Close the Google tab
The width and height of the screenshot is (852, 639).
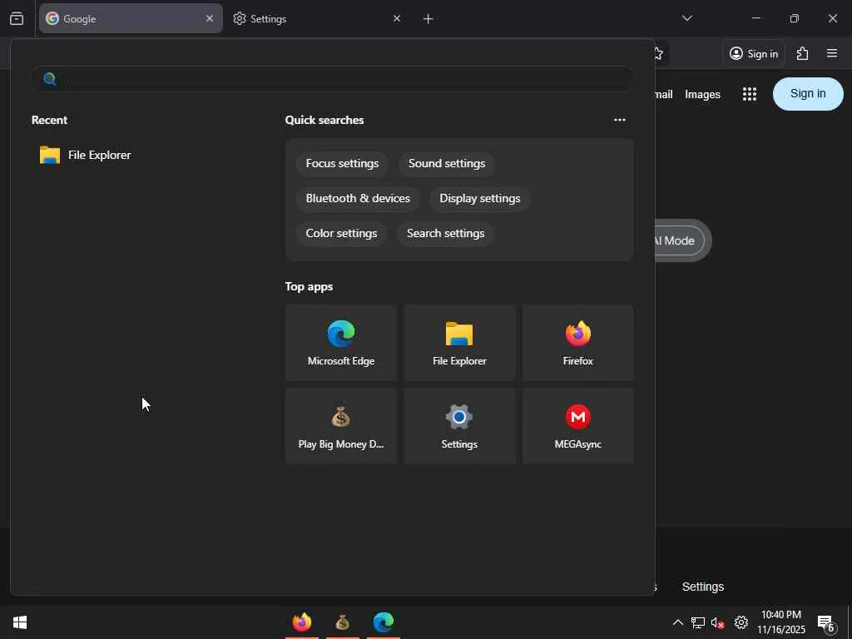click(x=210, y=18)
